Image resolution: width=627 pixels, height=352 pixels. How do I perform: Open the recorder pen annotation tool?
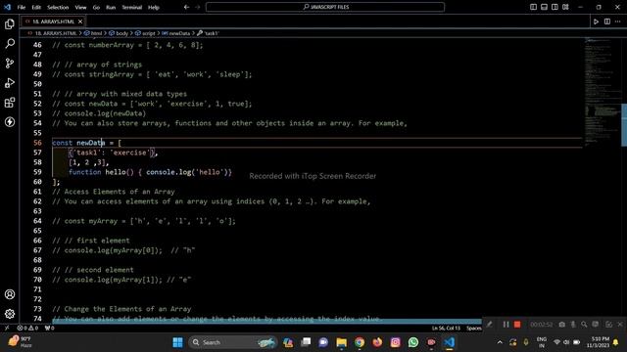[490, 325]
